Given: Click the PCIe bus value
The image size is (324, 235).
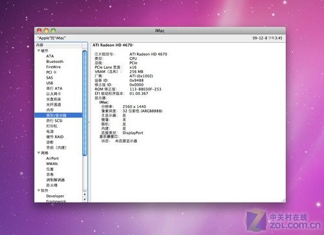Looking at the screenshot, I should point(133,63).
